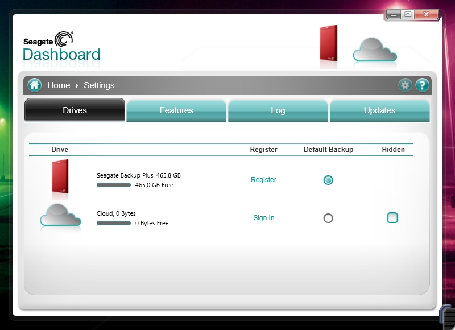Viewport: 455px width, 330px height.
Task: Click the Seagate Dashboard logo
Action: pyautogui.click(x=61, y=47)
